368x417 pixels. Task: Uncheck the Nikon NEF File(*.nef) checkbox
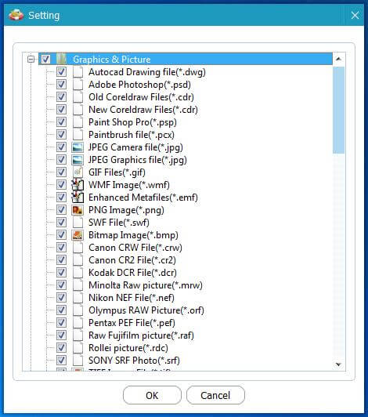click(x=61, y=297)
